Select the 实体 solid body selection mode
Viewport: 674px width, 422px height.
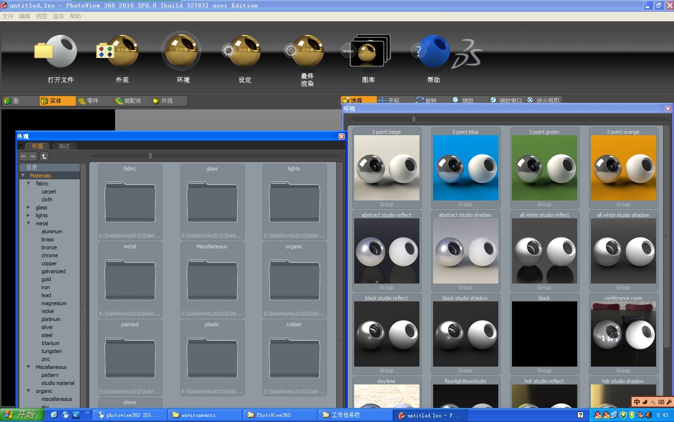coord(57,101)
